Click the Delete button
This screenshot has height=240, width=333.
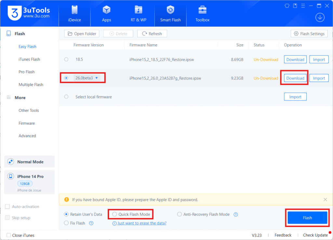pyautogui.click(x=118, y=33)
